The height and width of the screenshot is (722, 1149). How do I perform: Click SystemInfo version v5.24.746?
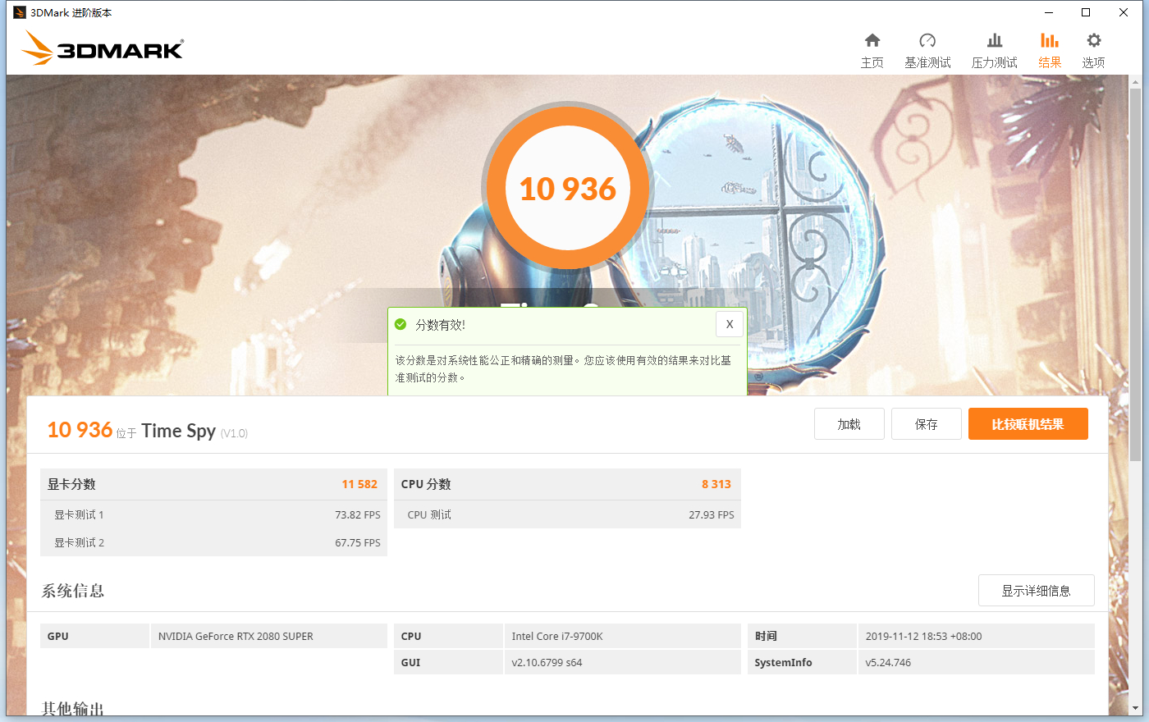click(x=888, y=662)
